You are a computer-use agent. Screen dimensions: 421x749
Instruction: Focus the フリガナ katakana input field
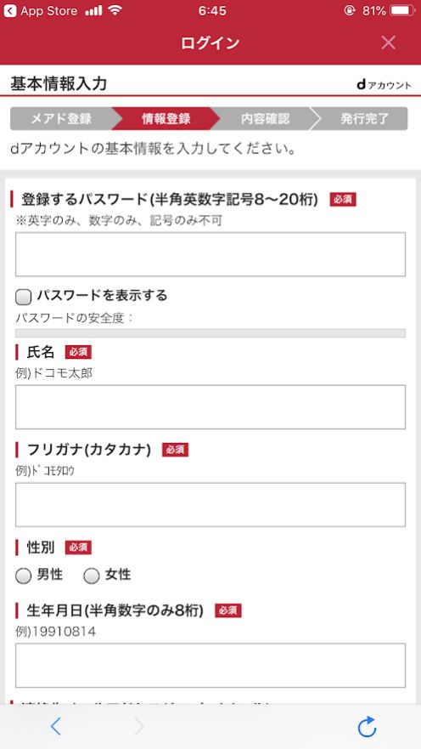coord(210,504)
